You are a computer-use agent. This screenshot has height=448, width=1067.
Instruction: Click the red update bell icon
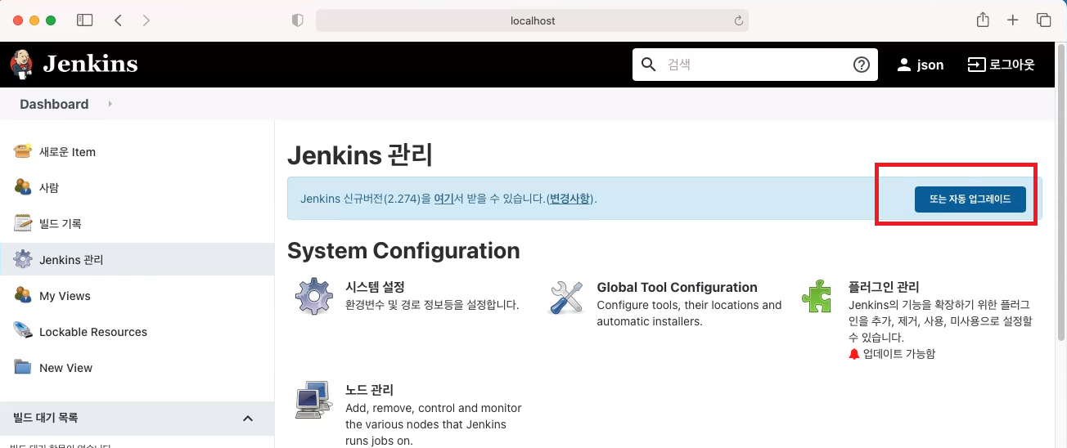854,354
